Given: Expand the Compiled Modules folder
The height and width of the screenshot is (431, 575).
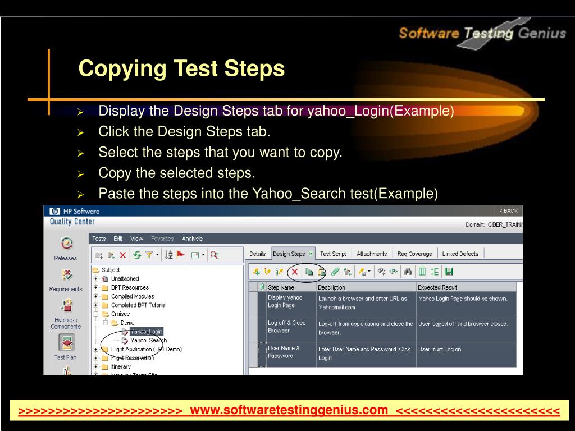Looking at the screenshot, I should click(95, 296).
